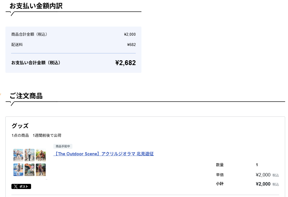Click the 商品合計金額(税込) label

click(29, 34)
